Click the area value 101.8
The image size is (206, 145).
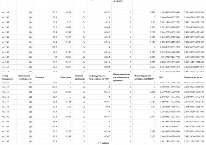(54, 127)
